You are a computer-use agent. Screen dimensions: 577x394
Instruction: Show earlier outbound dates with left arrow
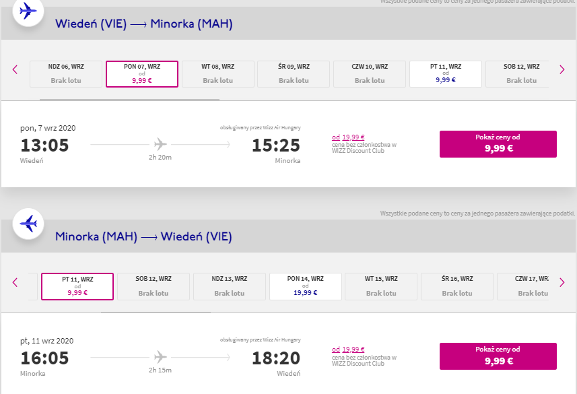(15, 69)
